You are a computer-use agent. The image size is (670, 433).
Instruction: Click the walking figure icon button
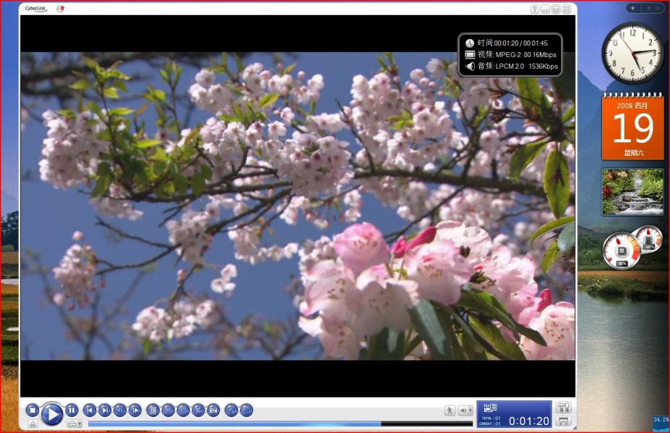450,411
